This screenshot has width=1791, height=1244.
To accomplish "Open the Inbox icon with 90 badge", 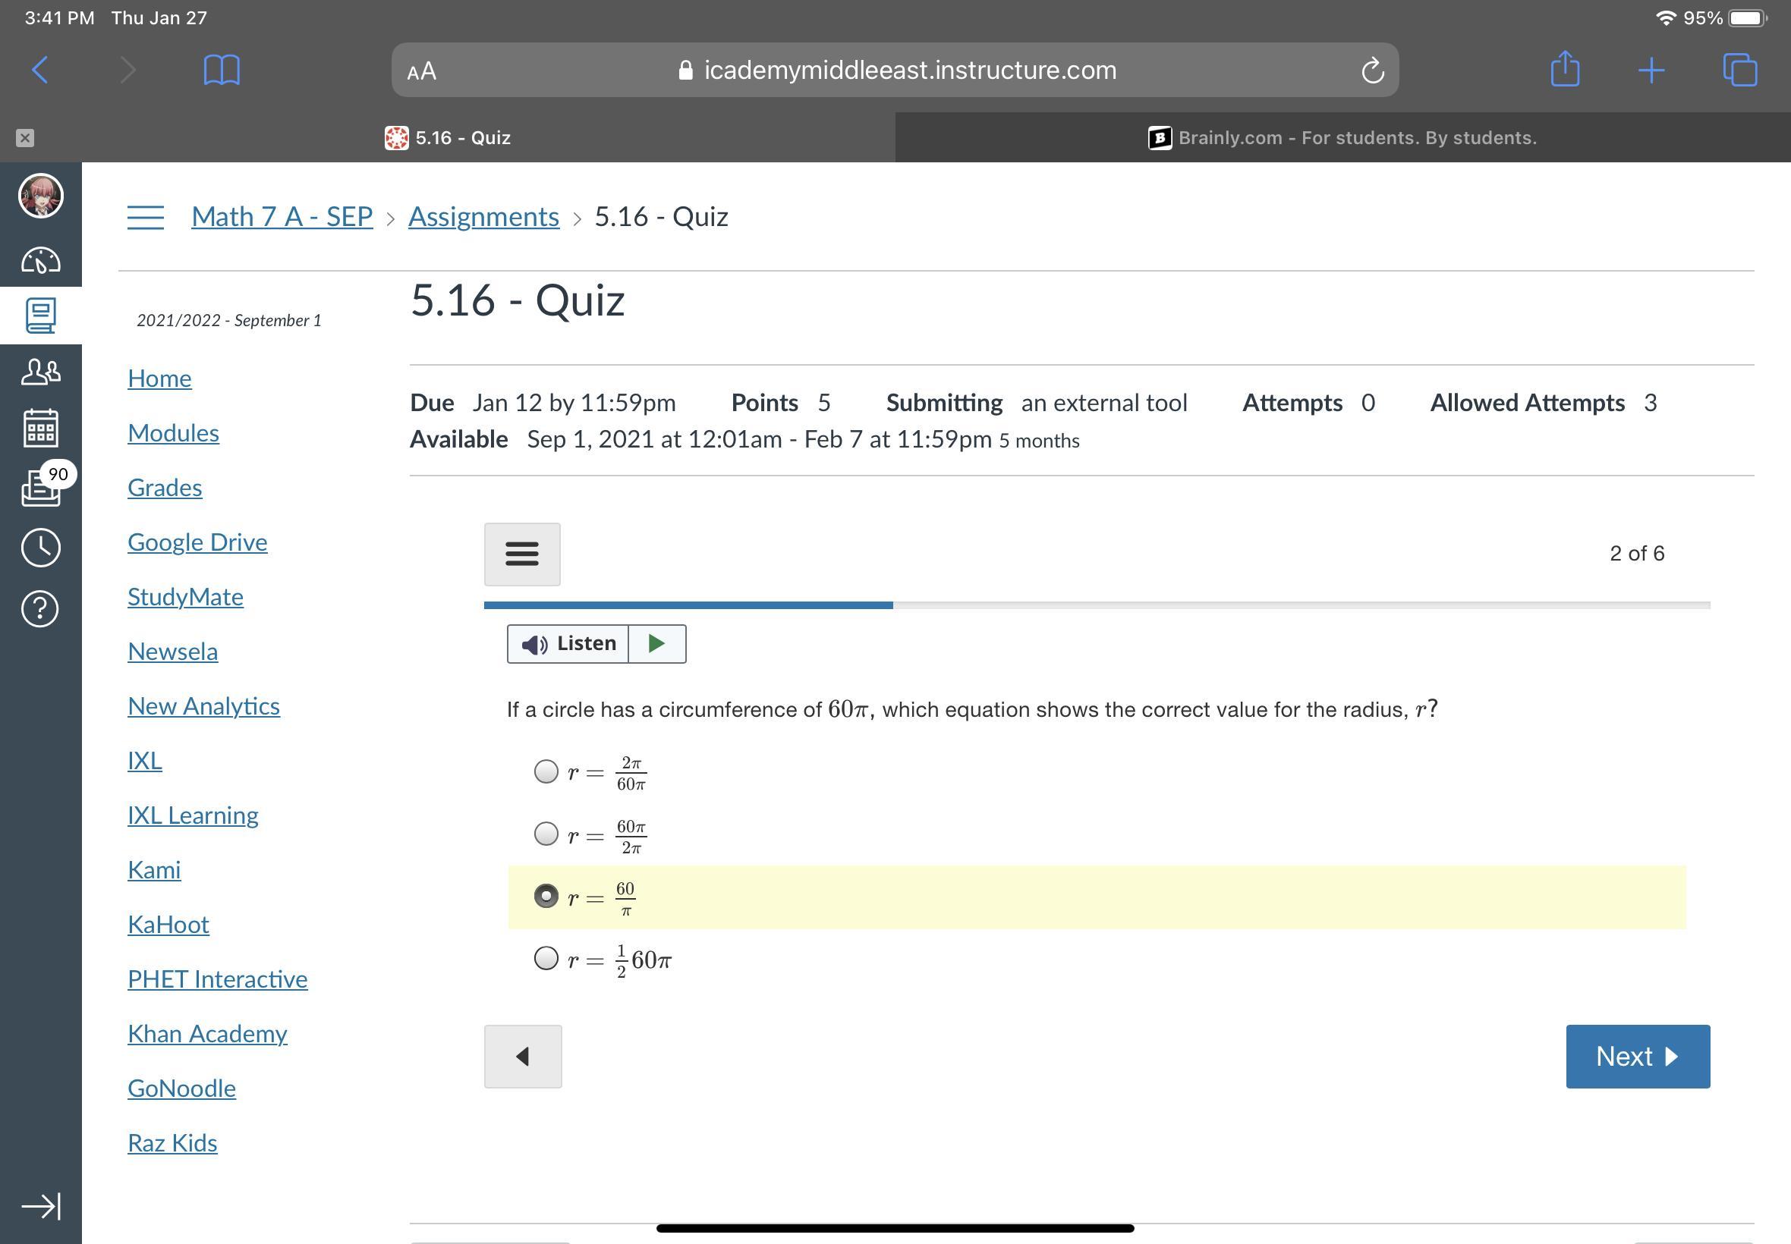I will [40, 487].
